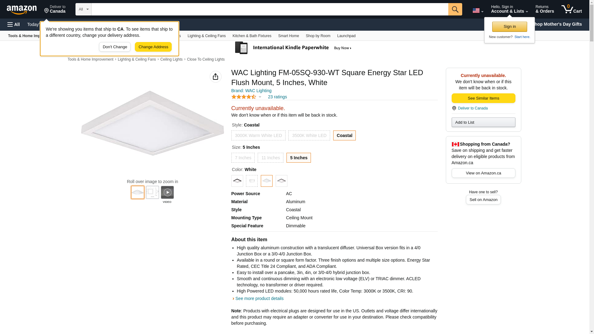The width and height of the screenshot is (594, 334).
Task: Open the All hamburger menu
Action: pos(14,24)
